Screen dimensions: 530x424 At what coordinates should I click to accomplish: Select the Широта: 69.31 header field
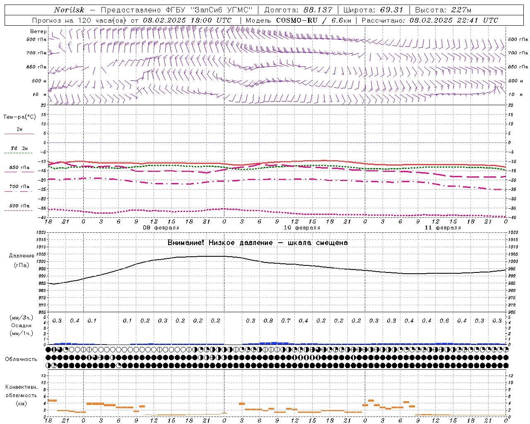click(x=373, y=10)
